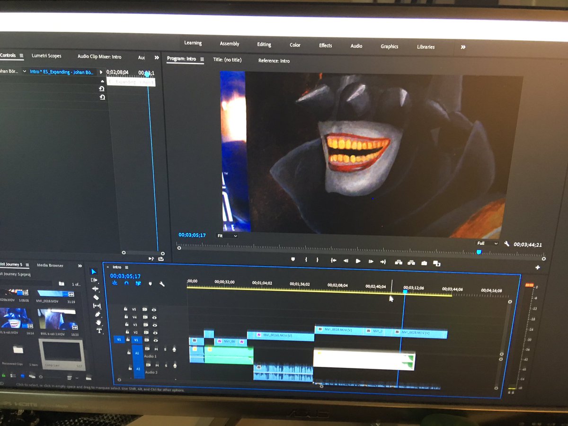
Task: Select the Type tool
Action: pyautogui.click(x=99, y=331)
